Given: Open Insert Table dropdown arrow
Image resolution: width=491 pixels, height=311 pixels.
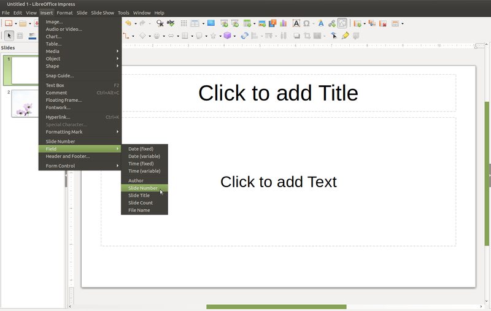Looking at the screenshot, I should click(254, 23).
